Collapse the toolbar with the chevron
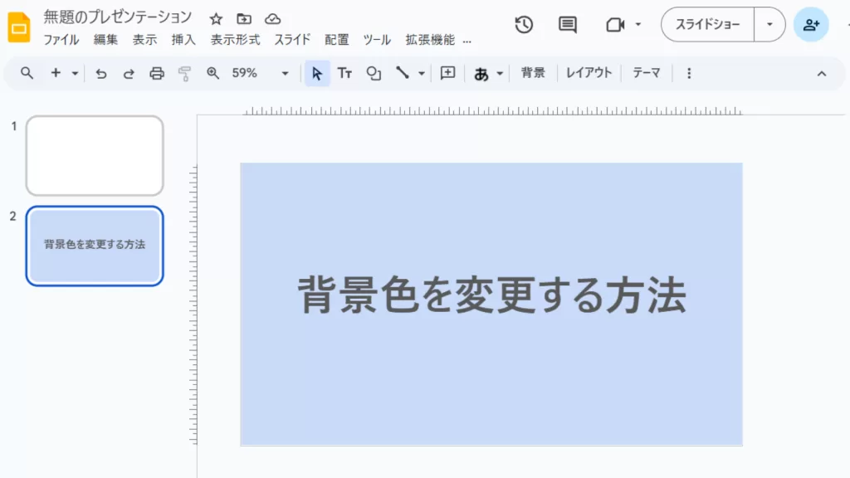 pos(822,73)
